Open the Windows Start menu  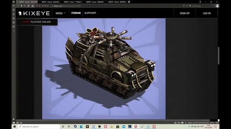[14, 126]
